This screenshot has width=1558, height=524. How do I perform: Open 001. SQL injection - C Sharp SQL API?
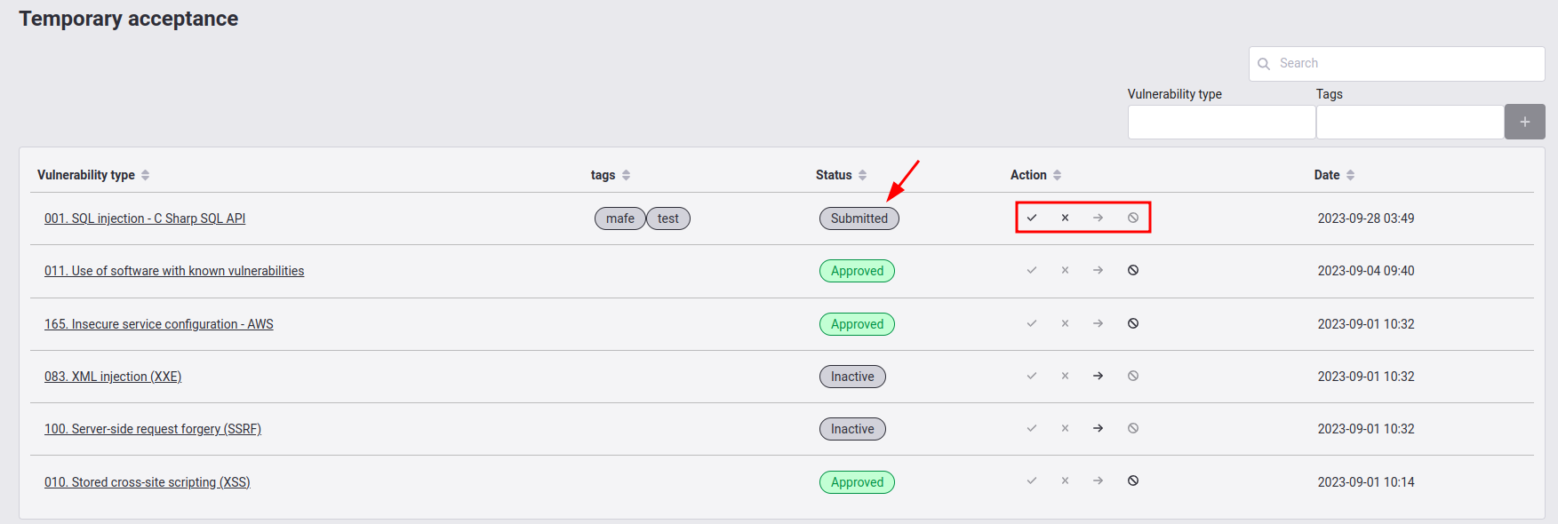(x=145, y=218)
